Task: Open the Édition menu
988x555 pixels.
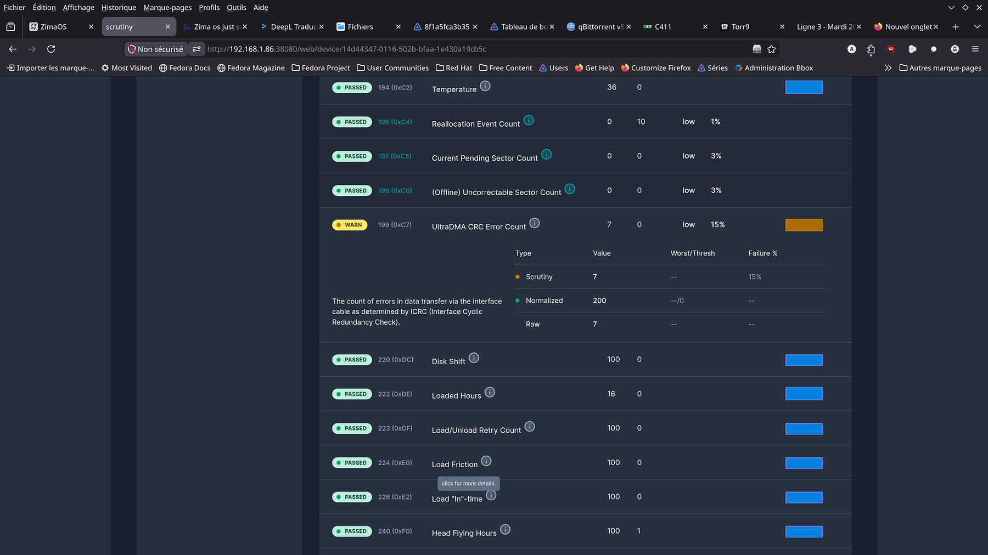Action: pyautogui.click(x=44, y=7)
